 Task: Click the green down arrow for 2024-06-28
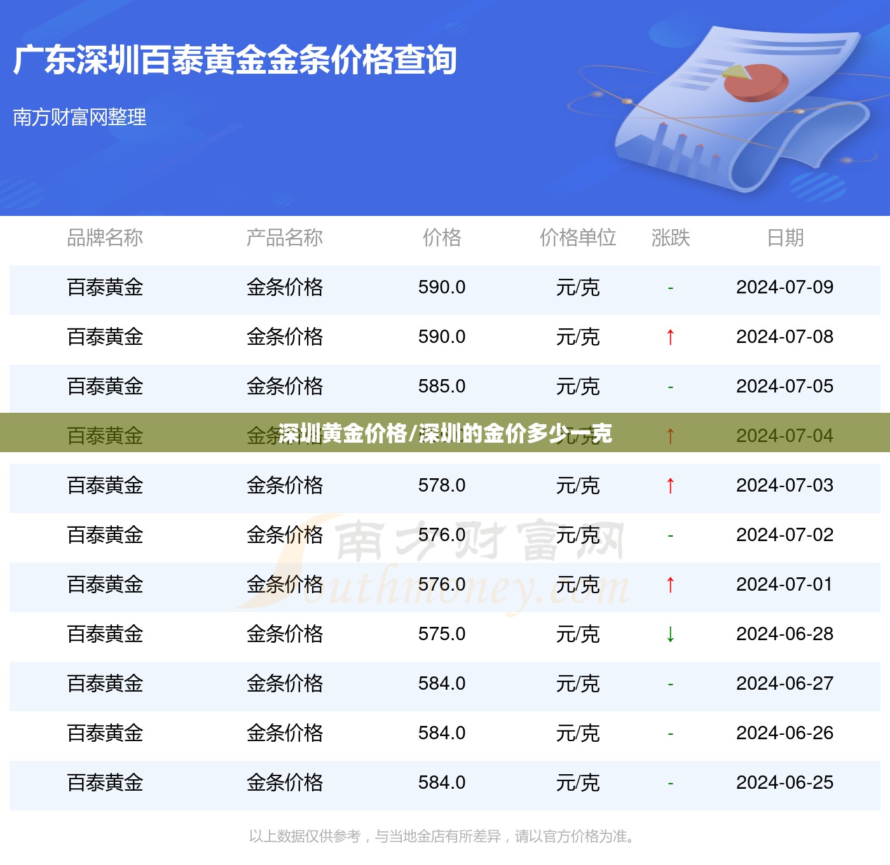click(x=670, y=634)
